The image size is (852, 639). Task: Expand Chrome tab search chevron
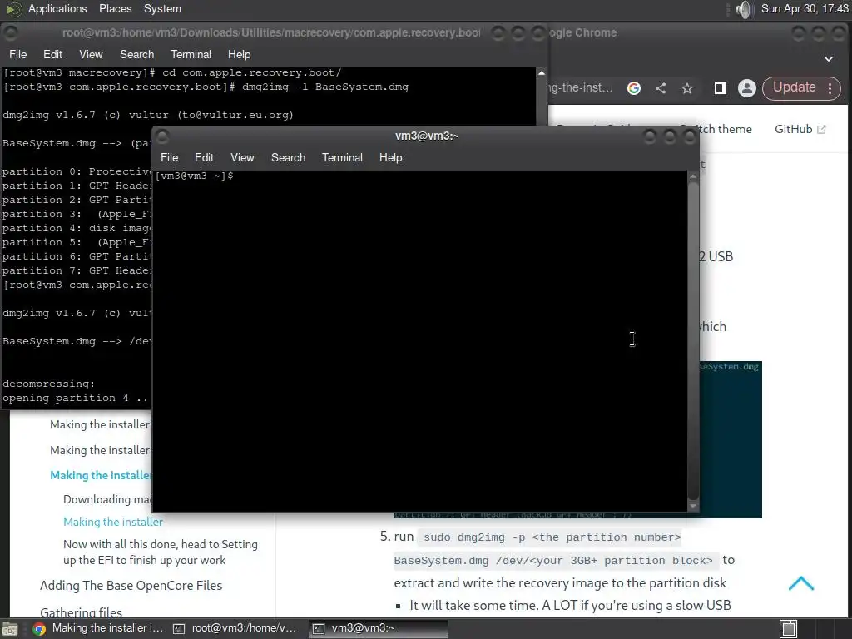[x=829, y=59]
